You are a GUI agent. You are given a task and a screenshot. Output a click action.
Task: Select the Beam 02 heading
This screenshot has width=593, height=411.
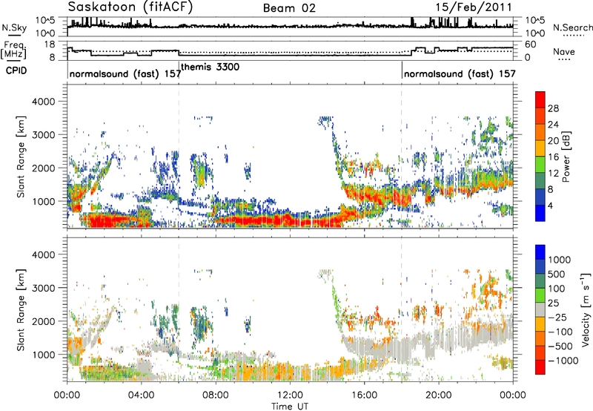tap(289, 8)
